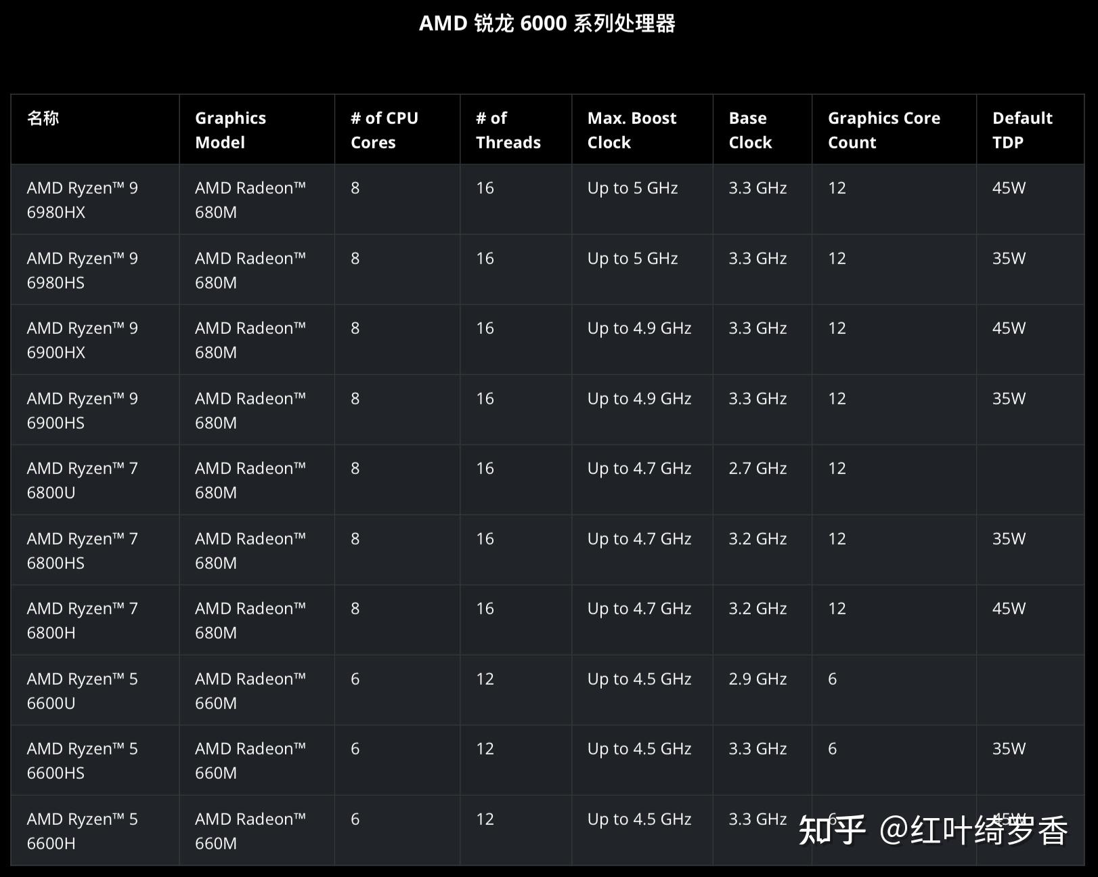
Task: Click the 知乎 @红叶绮罗香 watermark
Action: pos(933,830)
